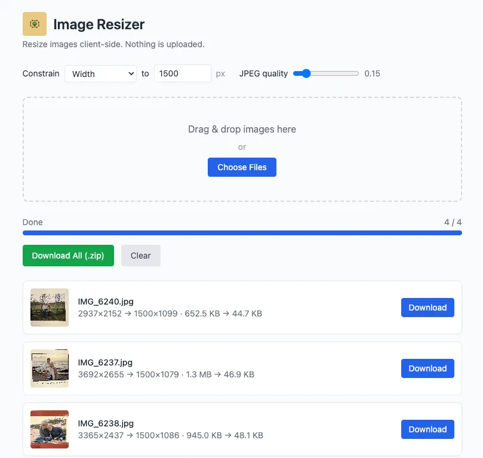Open the IMG_6237.jpg thumbnail
Image resolution: width=483 pixels, height=458 pixels.
tap(50, 368)
